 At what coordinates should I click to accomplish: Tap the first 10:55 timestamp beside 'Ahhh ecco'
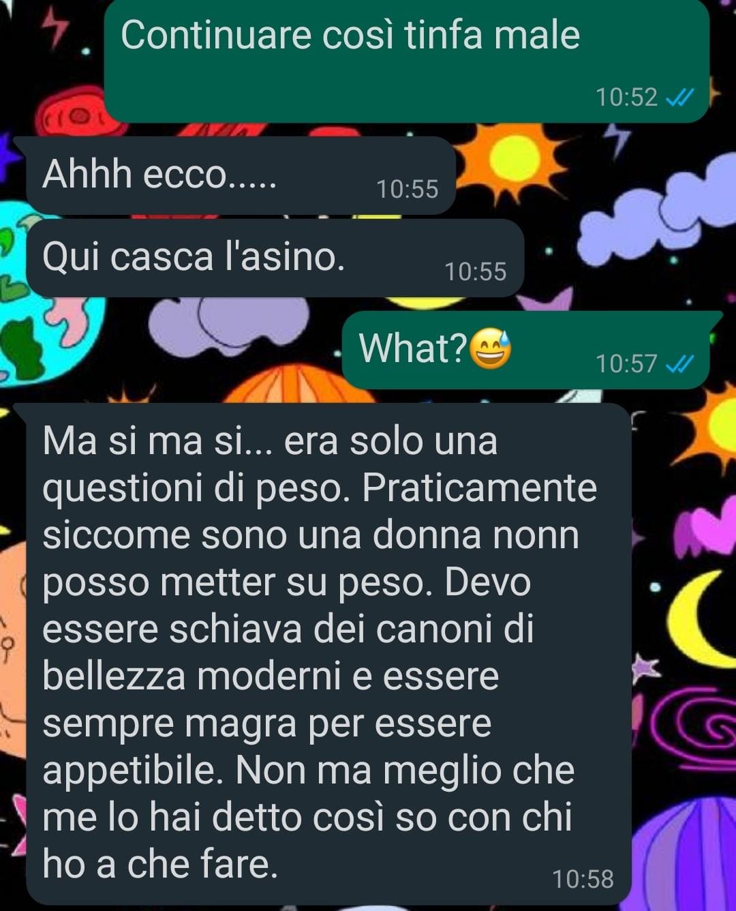[408, 189]
